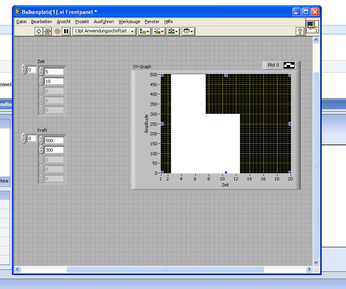Click the horizontal scrollbar left arrow
Viewport: 346px width, 289px height.
[18, 269]
